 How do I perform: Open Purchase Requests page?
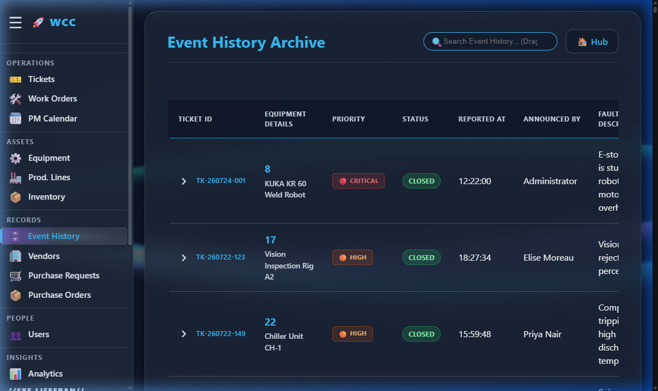point(64,276)
